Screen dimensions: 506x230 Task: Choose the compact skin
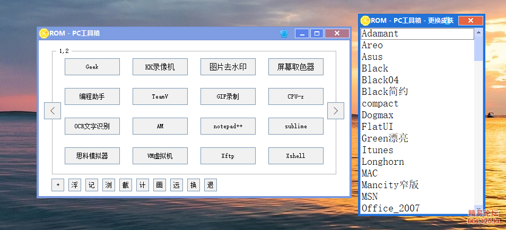click(417, 103)
